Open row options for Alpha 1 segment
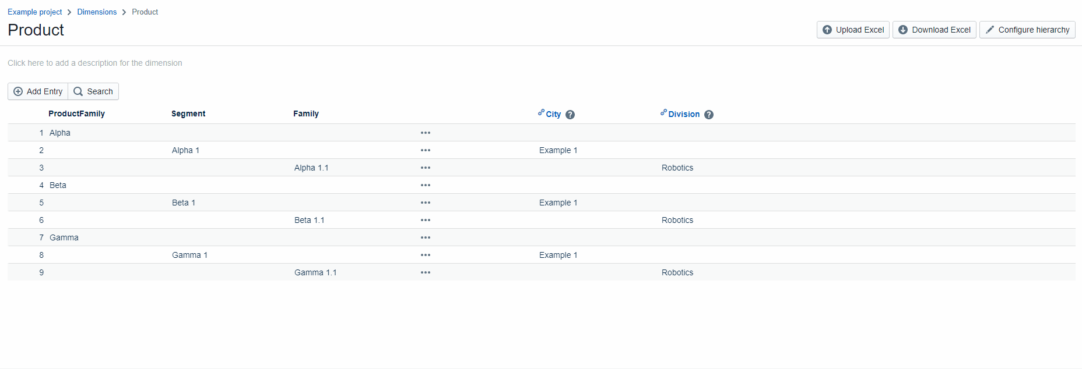The width and height of the screenshot is (1082, 369). 426,150
